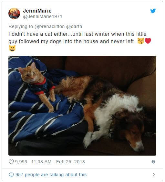Expand conversation with right chevron arrow
165x182 pixels.
(x=154, y=175)
